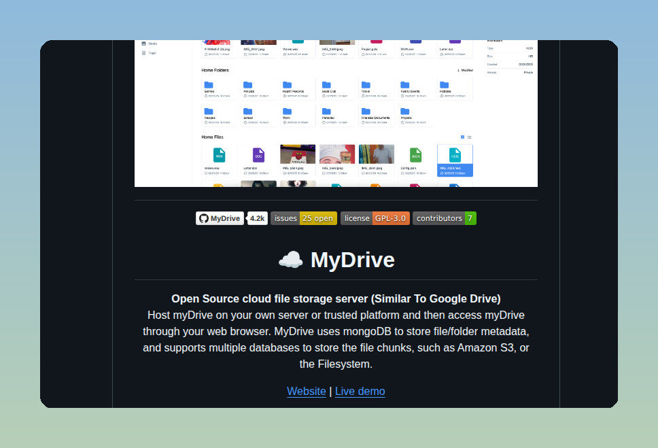The image size is (658, 448).
Task: Click the Access Private value in info panel
Action: 528,73
